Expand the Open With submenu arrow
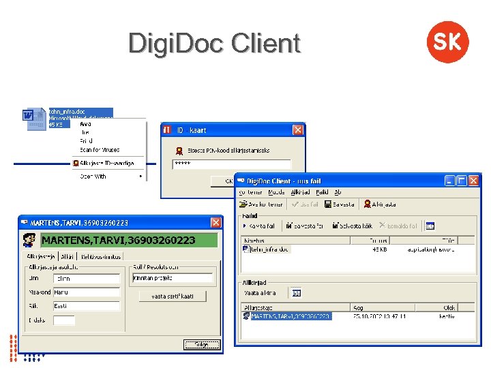 [x=140, y=177]
